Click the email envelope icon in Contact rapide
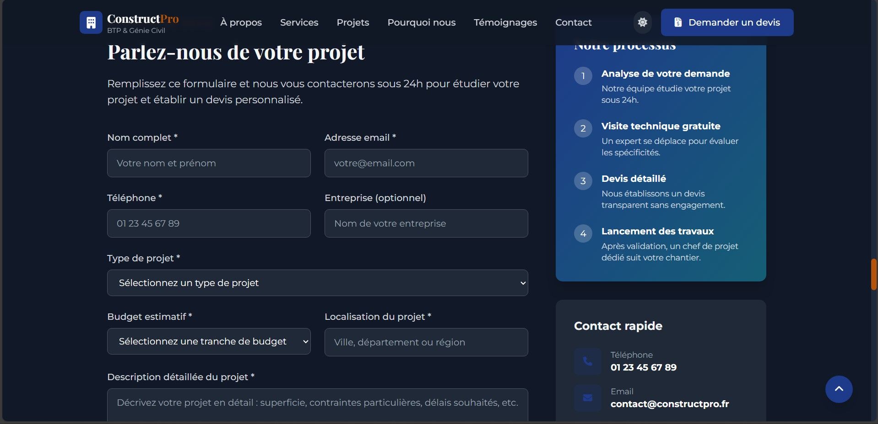This screenshot has width=878, height=424. [x=587, y=398]
